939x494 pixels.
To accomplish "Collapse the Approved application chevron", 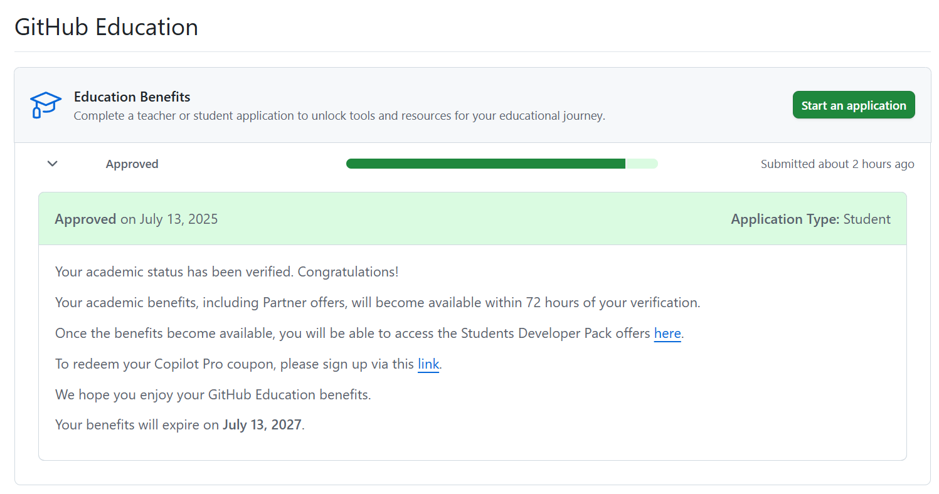I will tap(53, 164).
